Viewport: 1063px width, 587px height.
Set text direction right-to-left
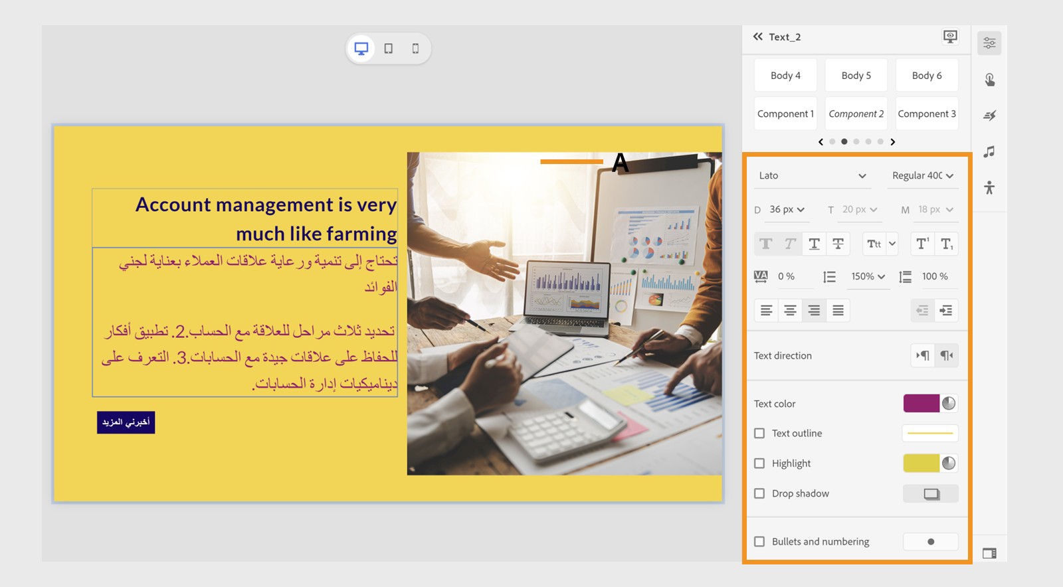946,355
